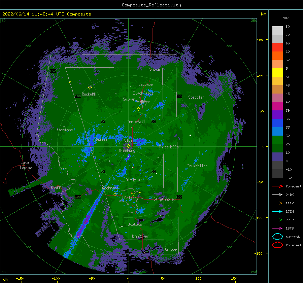Click the Calgary city label
The image size is (303, 283).
coord(131,198)
